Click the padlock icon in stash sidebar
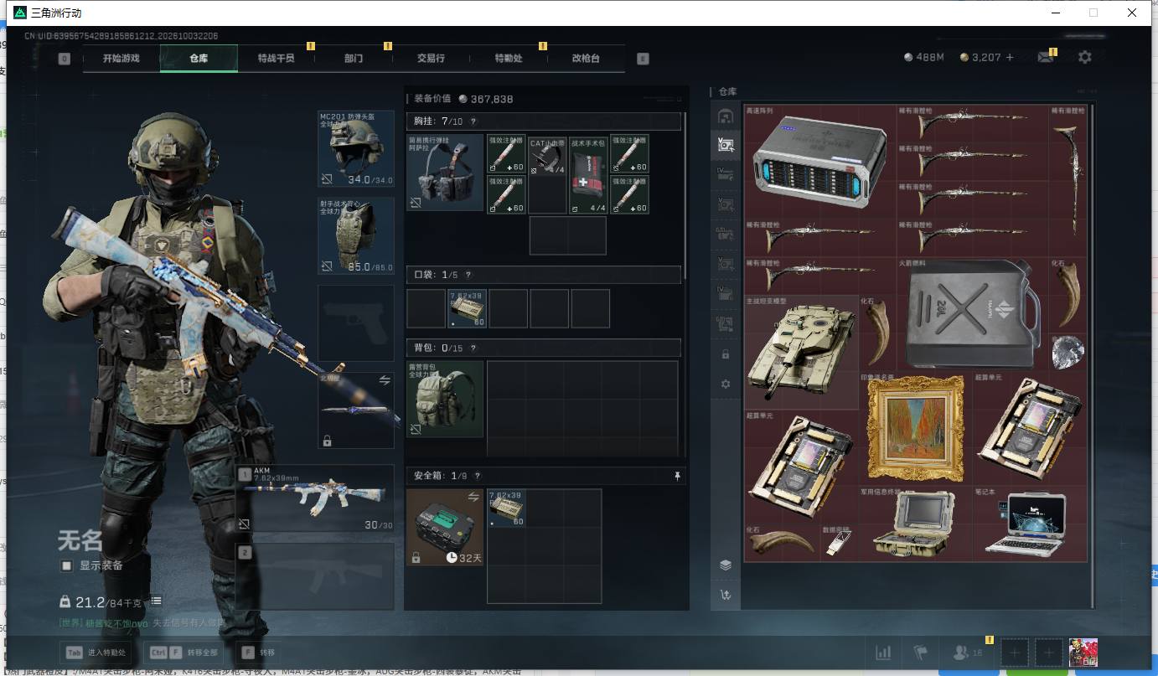 coord(726,354)
